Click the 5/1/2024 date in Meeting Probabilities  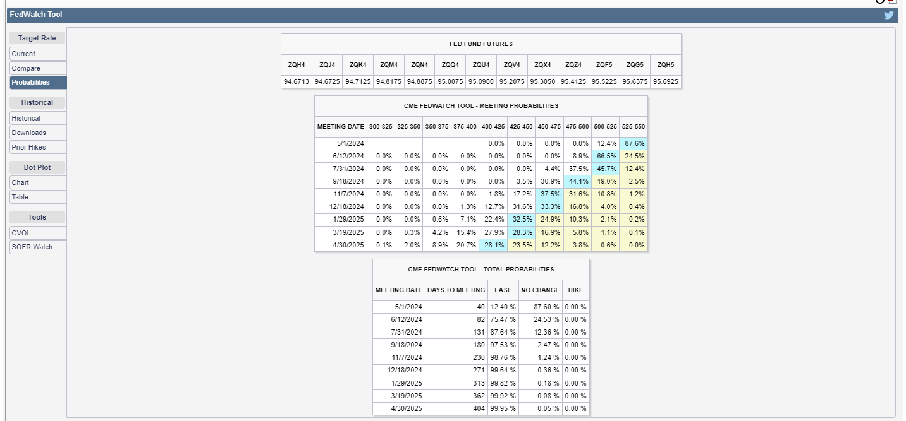click(x=341, y=144)
